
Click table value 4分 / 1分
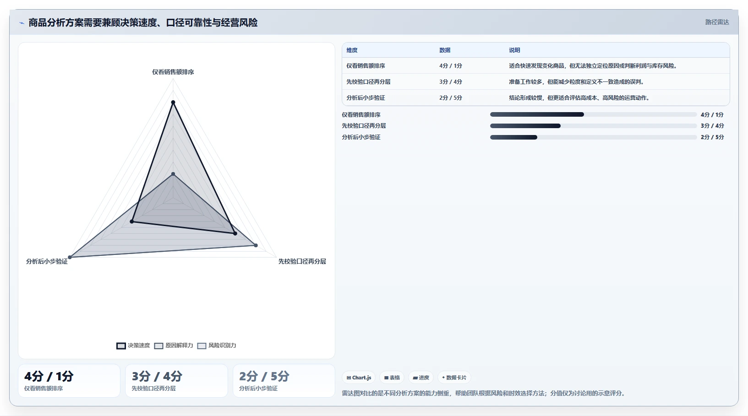(451, 66)
